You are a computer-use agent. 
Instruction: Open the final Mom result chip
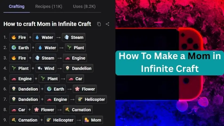coord(93,120)
